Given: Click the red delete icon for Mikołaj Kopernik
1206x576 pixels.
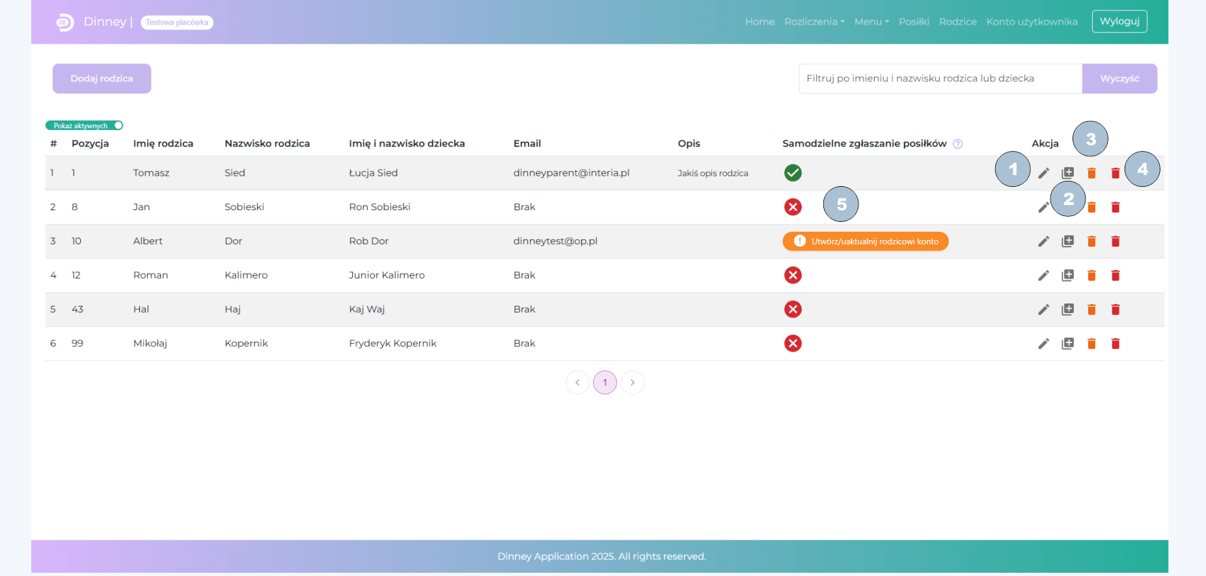Looking at the screenshot, I should 1116,344.
